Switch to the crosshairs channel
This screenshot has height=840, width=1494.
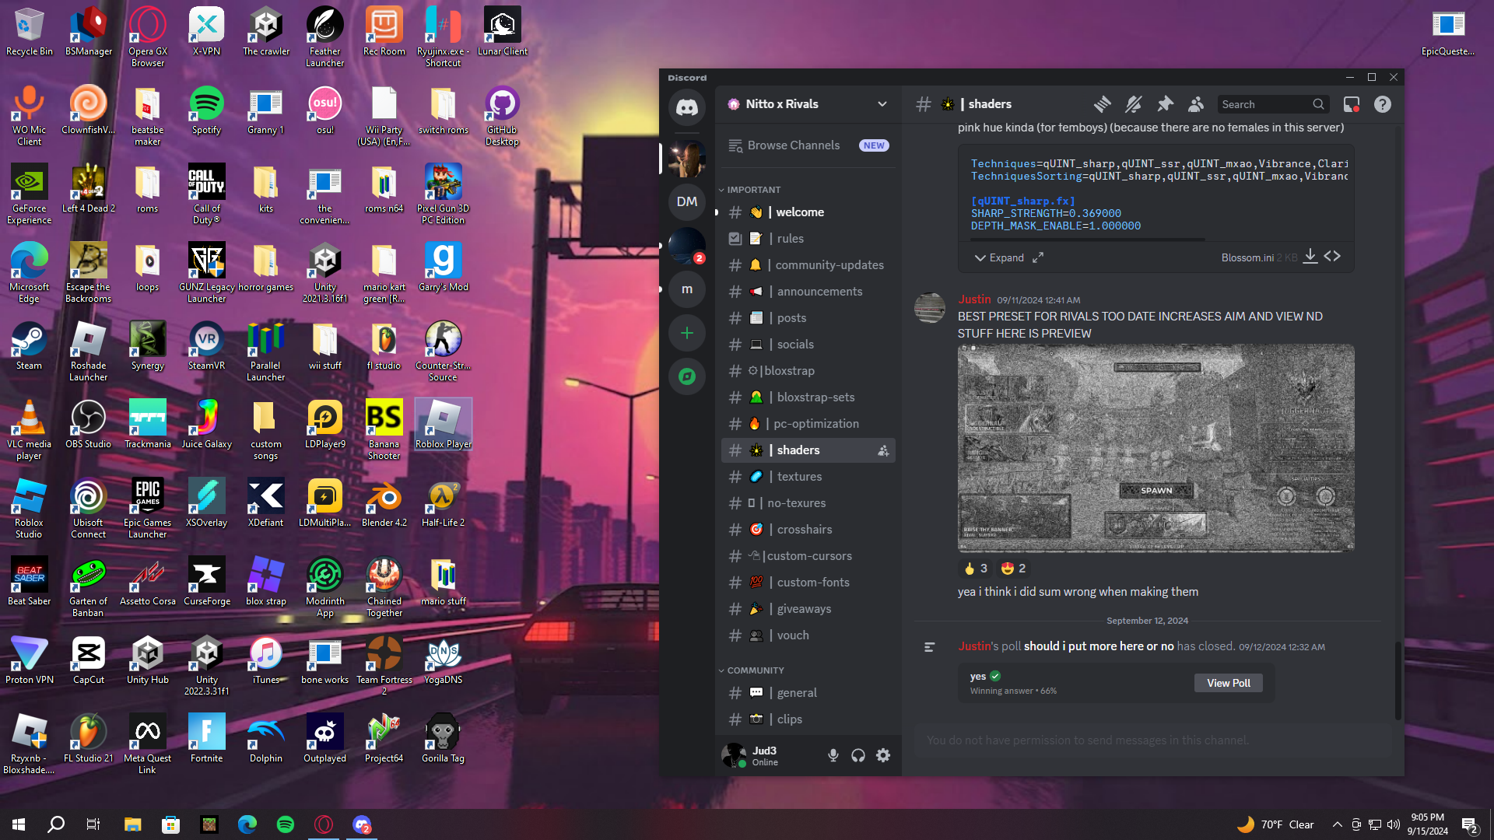[x=804, y=530]
